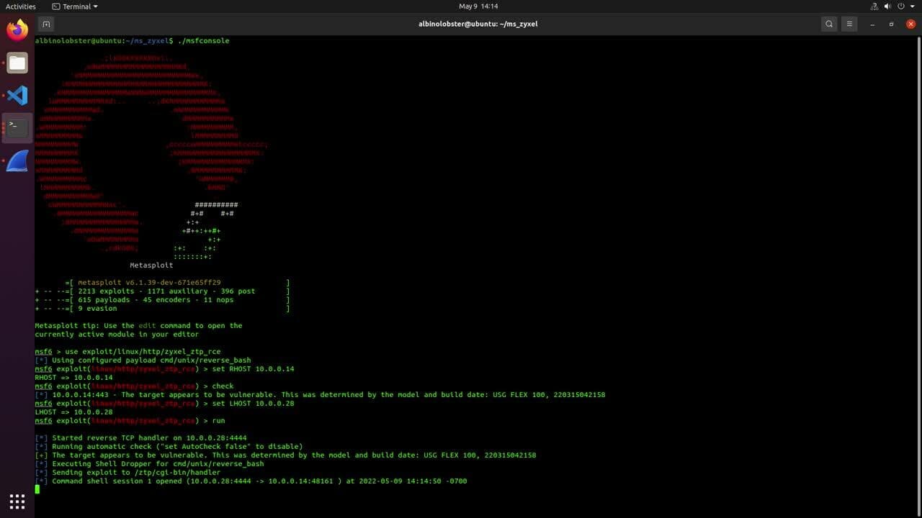The image size is (922, 518).
Task: Click the LHOST => 10.0.0.28 output
Action: [x=73, y=412]
